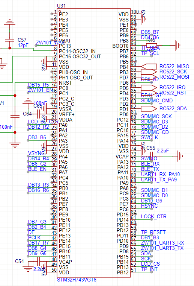194x286 pixels.
Task: Select the R45 resistor symbol on BOOT0
Action: pyautogui.click(x=152, y=46)
